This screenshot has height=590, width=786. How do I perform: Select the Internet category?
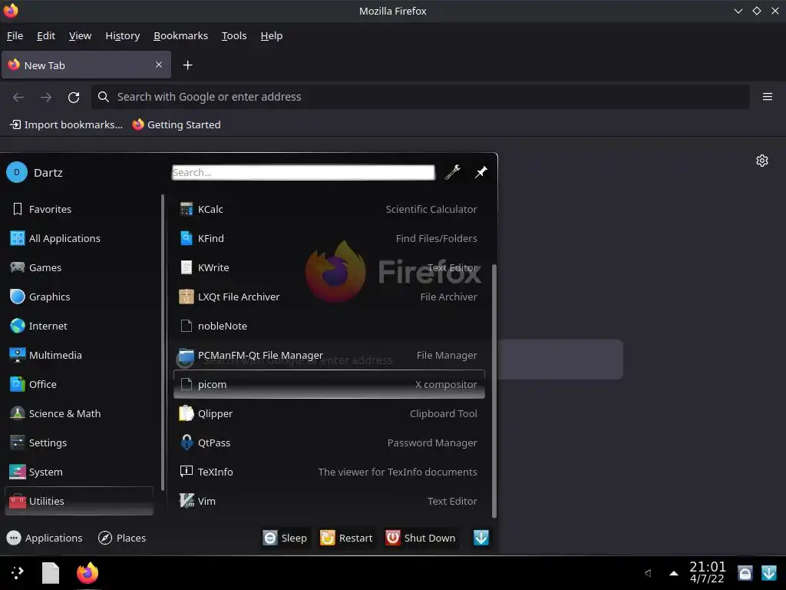(x=79, y=326)
